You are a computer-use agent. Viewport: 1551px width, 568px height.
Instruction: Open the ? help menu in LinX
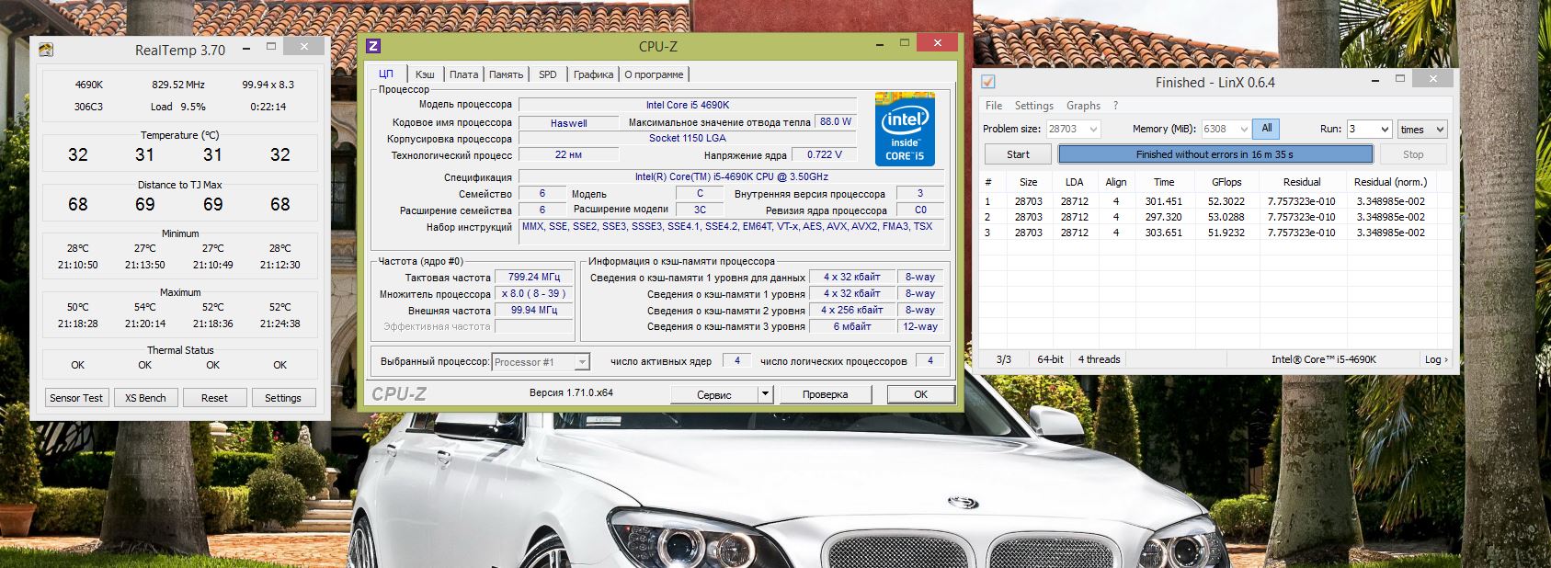click(1115, 106)
